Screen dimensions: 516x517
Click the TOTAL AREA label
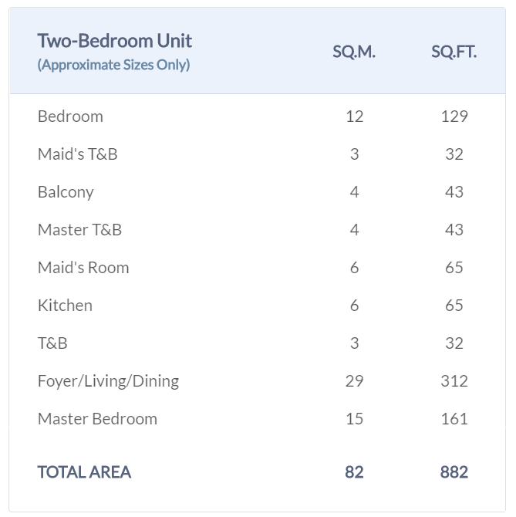(x=84, y=472)
